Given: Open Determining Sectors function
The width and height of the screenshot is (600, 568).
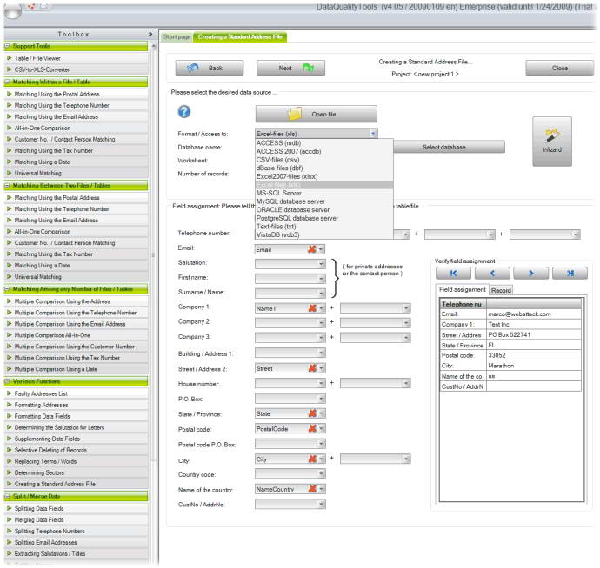Looking at the screenshot, I should tap(76, 472).
